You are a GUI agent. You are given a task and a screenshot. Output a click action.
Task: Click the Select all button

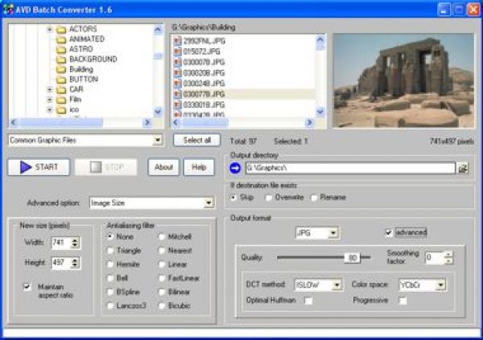[x=197, y=141]
